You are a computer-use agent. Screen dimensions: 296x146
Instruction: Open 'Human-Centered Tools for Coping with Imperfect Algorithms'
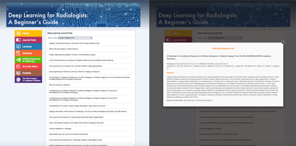click(x=81, y=60)
